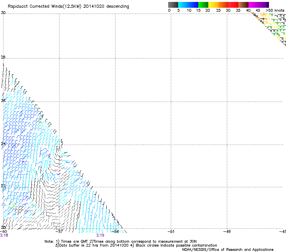Click the note line 'Times are GMT'
286x252 pixels.
(x=75, y=242)
